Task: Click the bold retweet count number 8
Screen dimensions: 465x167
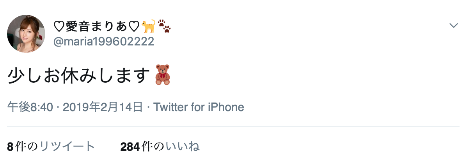Action: pyautogui.click(x=10, y=147)
